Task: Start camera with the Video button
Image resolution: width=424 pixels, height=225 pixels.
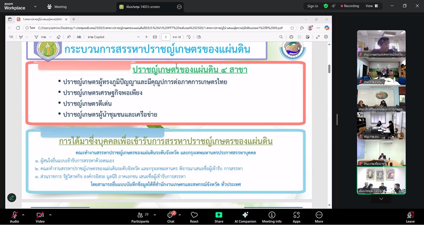Action: [x=40, y=217]
